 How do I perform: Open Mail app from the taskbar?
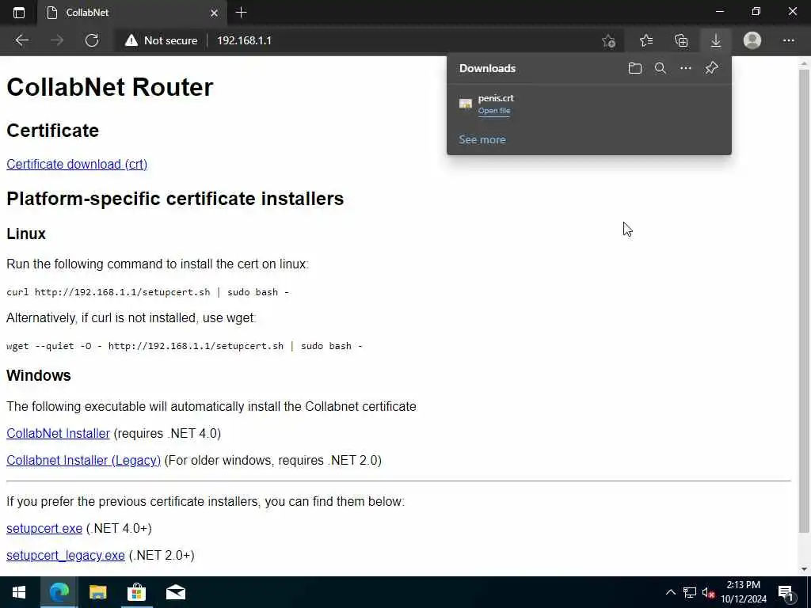pyautogui.click(x=175, y=592)
